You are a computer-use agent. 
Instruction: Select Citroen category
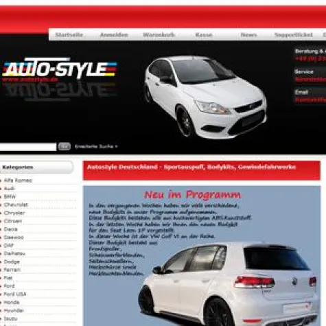click(13, 221)
